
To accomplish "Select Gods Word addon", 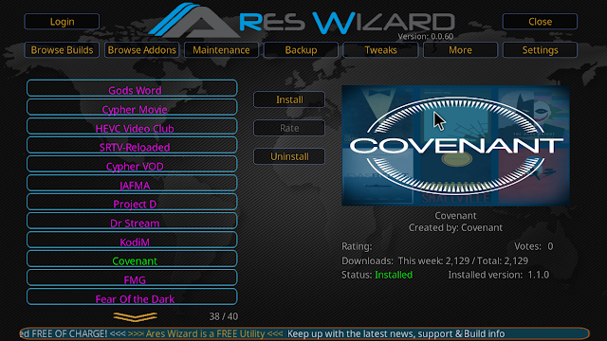I will [132, 88].
